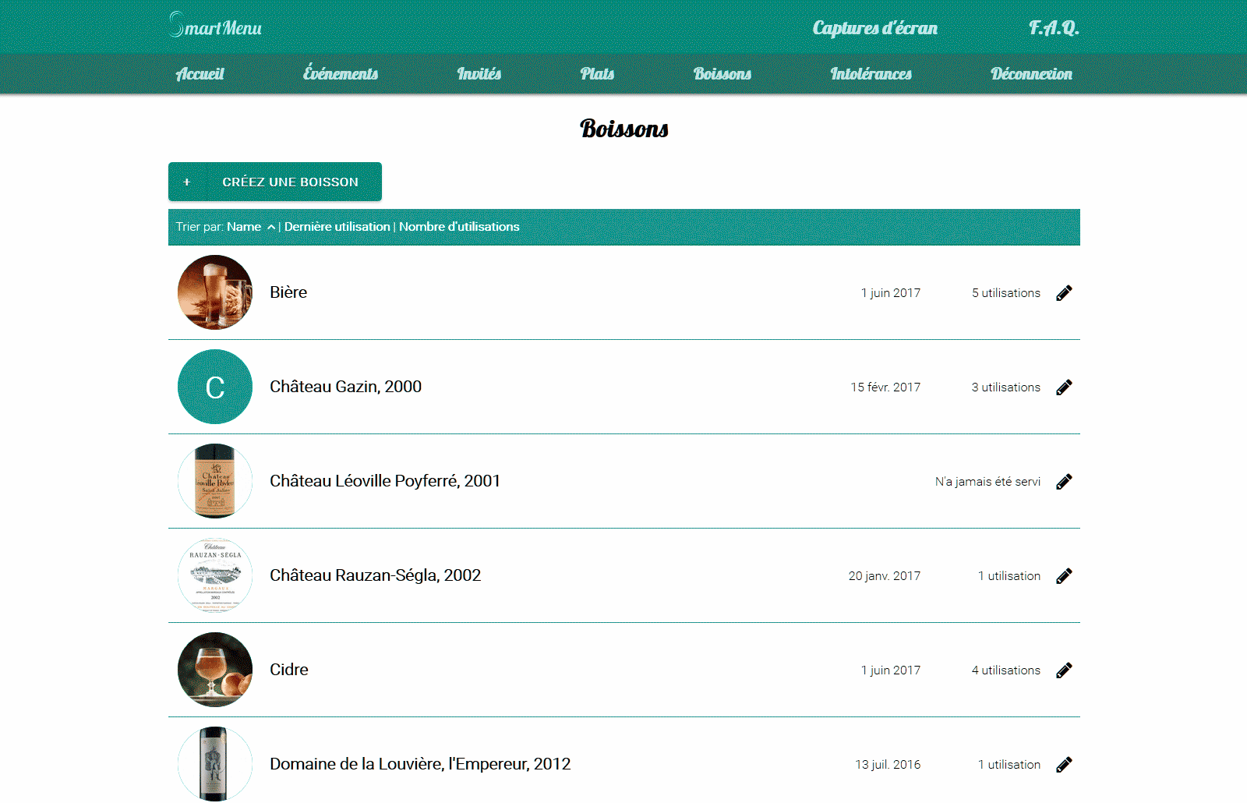Navigate to Plats section
The height and width of the screenshot is (803, 1247).
[x=597, y=74]
